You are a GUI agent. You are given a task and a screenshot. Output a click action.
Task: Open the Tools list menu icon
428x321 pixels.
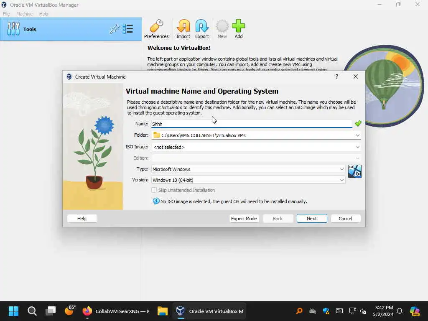click(128, 29)
